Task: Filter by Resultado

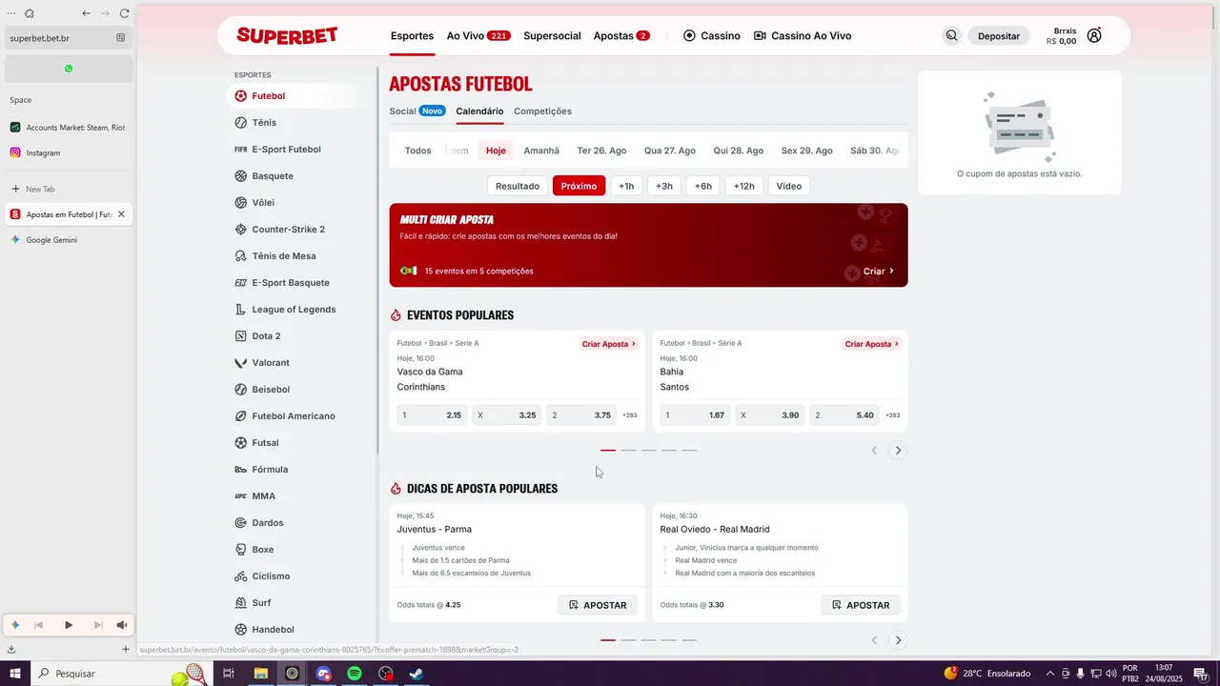Action: coord(518,186)
